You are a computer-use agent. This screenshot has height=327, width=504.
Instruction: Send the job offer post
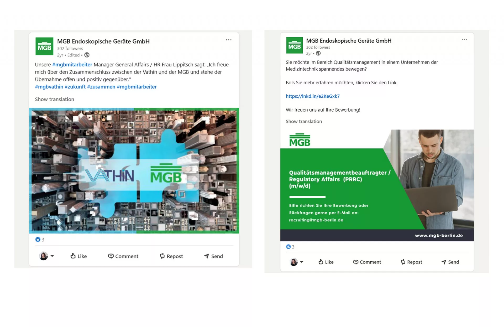[x=450, y=262]
